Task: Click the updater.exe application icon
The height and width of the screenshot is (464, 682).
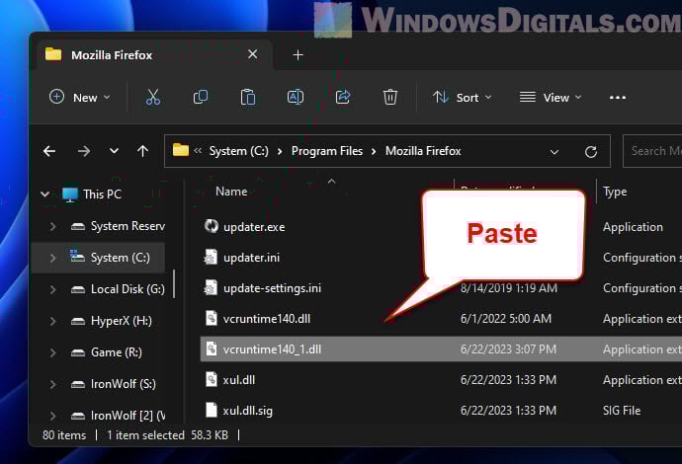Action: 212,226
